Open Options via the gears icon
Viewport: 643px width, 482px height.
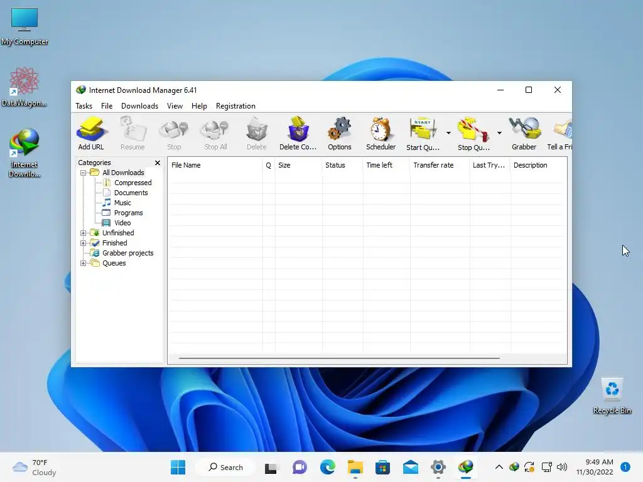click(340, 134)
